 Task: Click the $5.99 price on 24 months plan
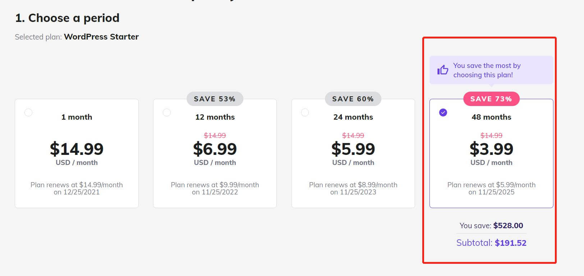(353, 149)
